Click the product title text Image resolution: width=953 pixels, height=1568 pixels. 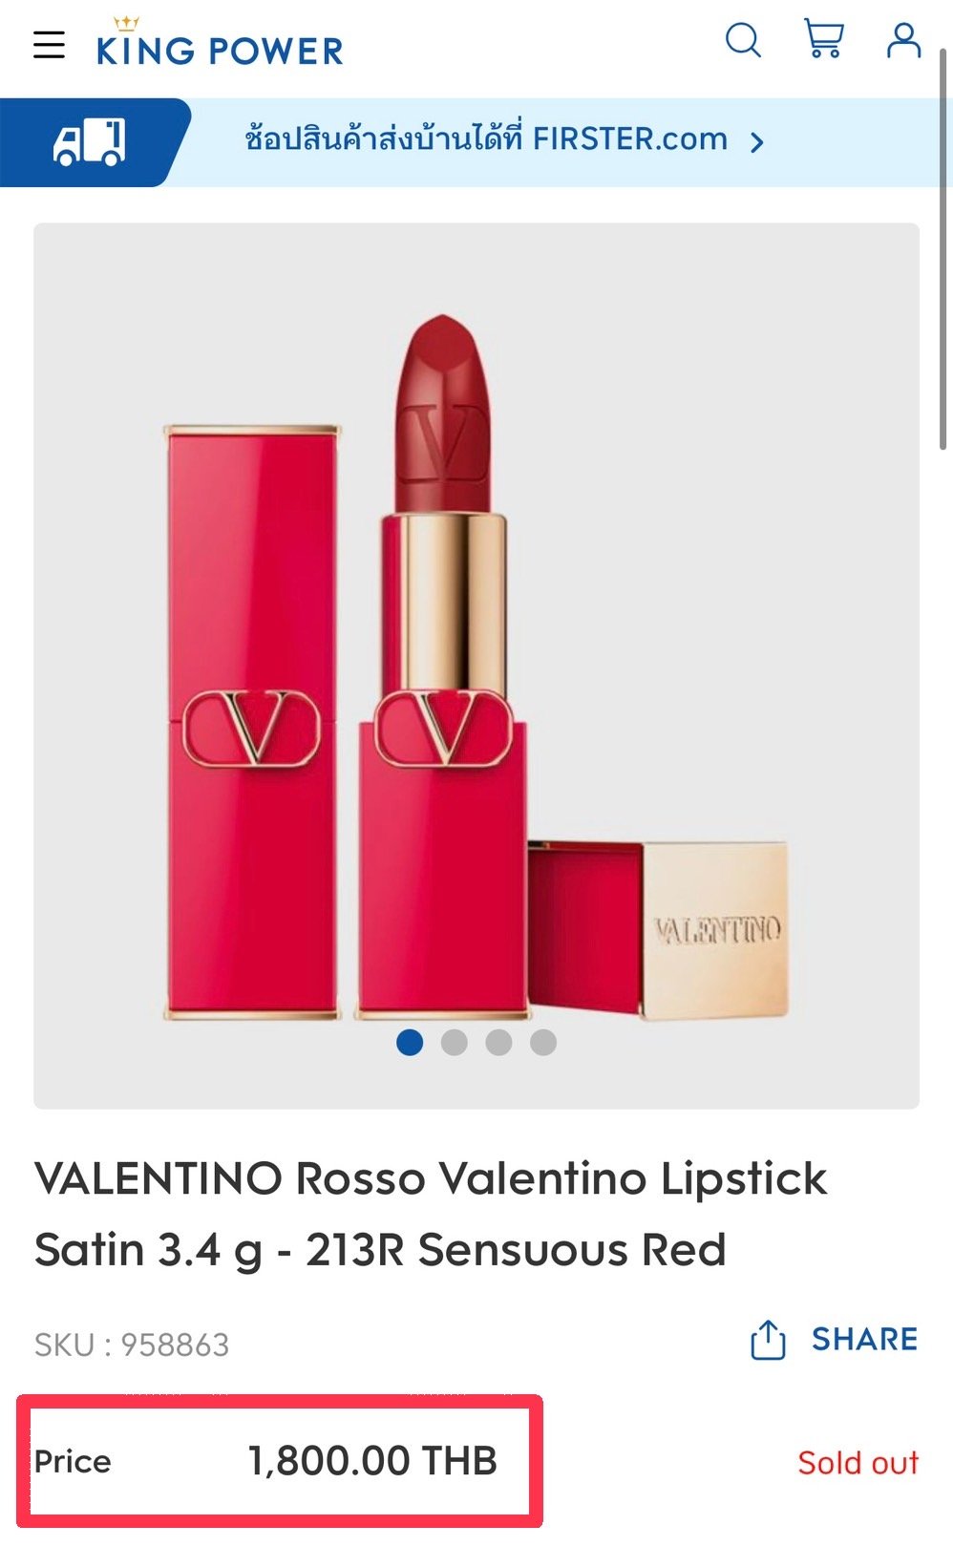tap(431, 1214)
